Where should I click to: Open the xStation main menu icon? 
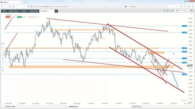[x=192, y=11]
